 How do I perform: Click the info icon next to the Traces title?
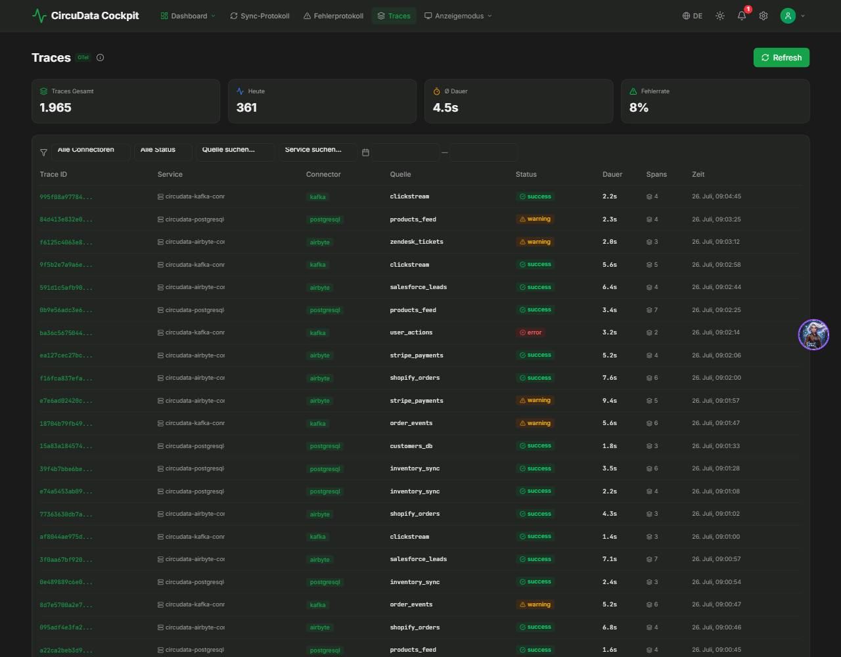point(101,58)
